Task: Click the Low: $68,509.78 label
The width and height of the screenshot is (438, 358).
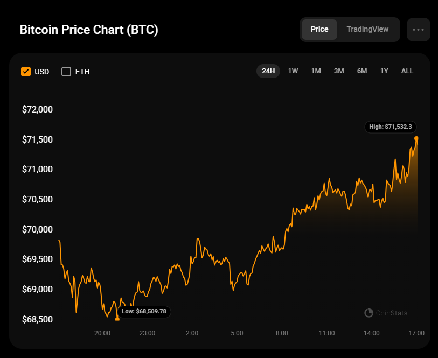Action: coord(143,311)
